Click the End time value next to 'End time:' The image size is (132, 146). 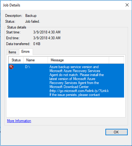pos(47,38)
